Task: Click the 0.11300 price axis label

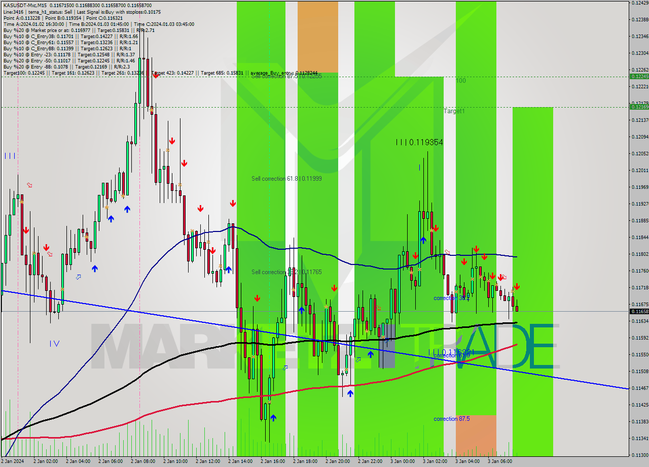Action: (x=640, y=455)
